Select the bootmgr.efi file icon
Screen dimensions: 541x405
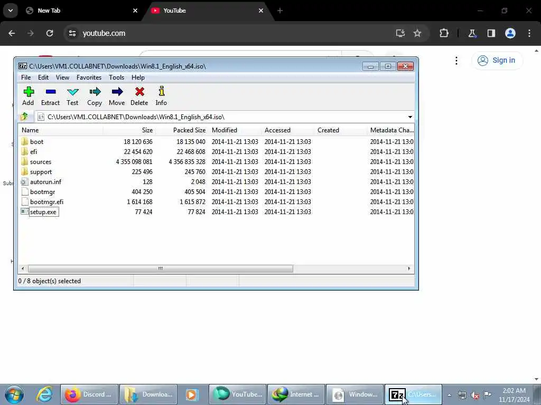24,201
